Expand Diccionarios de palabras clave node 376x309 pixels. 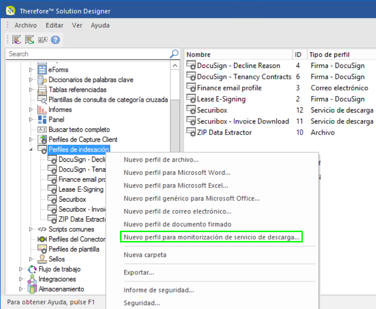pyautogui.click(x=30, y=80)
